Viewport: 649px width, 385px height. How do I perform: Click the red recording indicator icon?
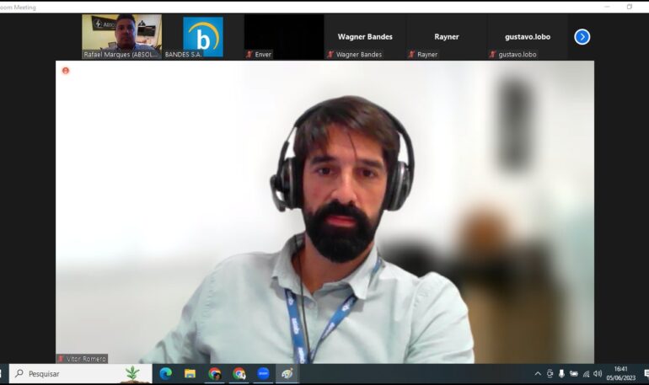click(66, 71)
